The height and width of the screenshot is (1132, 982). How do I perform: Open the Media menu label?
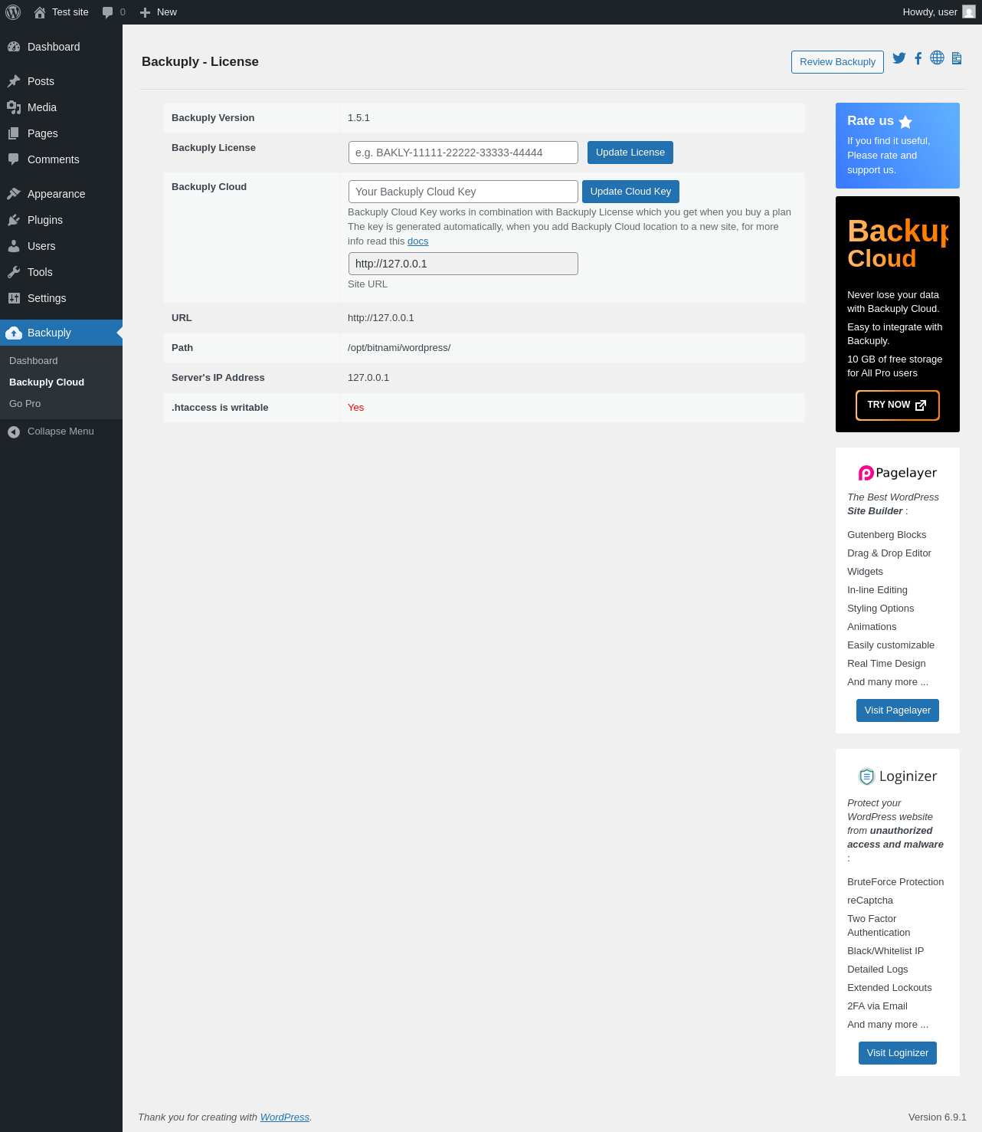[42, 107]
